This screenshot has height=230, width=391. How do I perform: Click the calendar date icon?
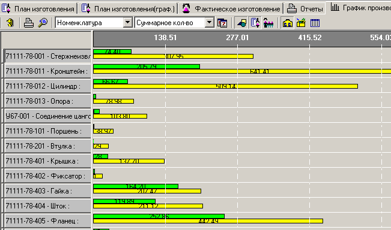222,23
